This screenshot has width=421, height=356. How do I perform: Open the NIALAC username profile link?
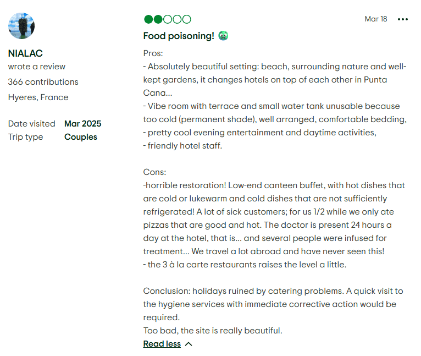(x=25, y=53)
